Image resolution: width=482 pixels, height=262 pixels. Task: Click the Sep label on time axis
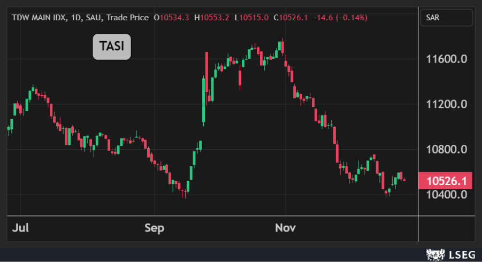[154, 228]
